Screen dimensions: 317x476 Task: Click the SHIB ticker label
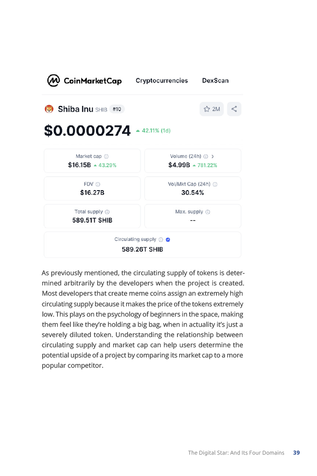pyautogui.click(x=101, y=110)
